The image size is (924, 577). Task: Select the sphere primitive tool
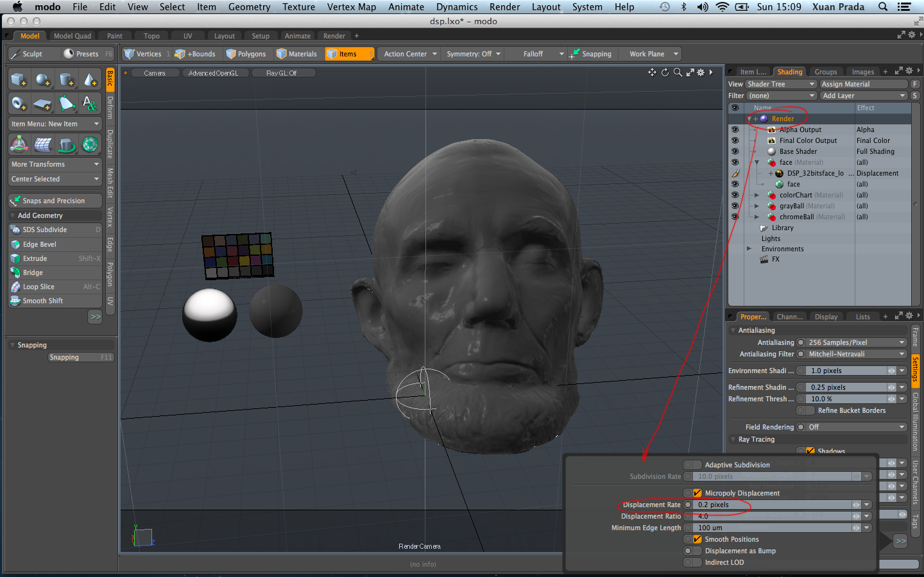click(x=42, y=80)
